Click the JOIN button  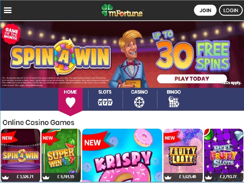[x=205, y=10]
